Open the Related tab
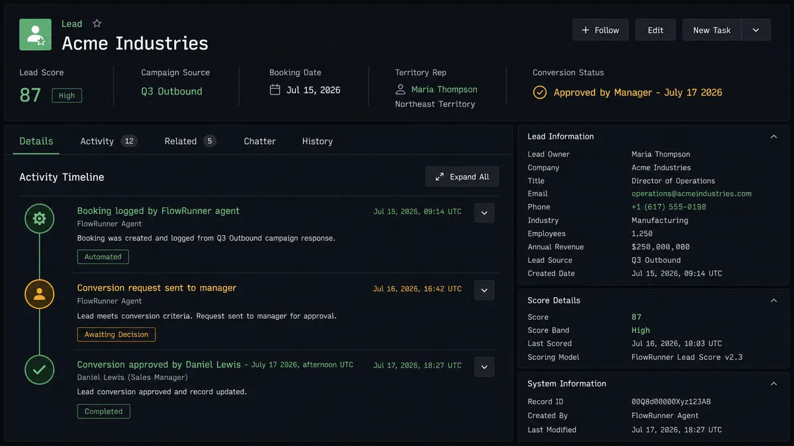 click(x=191, y=141)
